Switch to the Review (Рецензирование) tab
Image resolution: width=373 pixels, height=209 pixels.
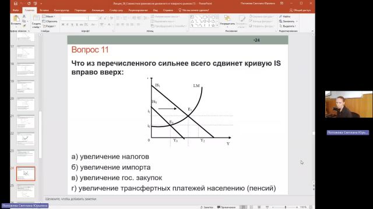coord(138,10)
